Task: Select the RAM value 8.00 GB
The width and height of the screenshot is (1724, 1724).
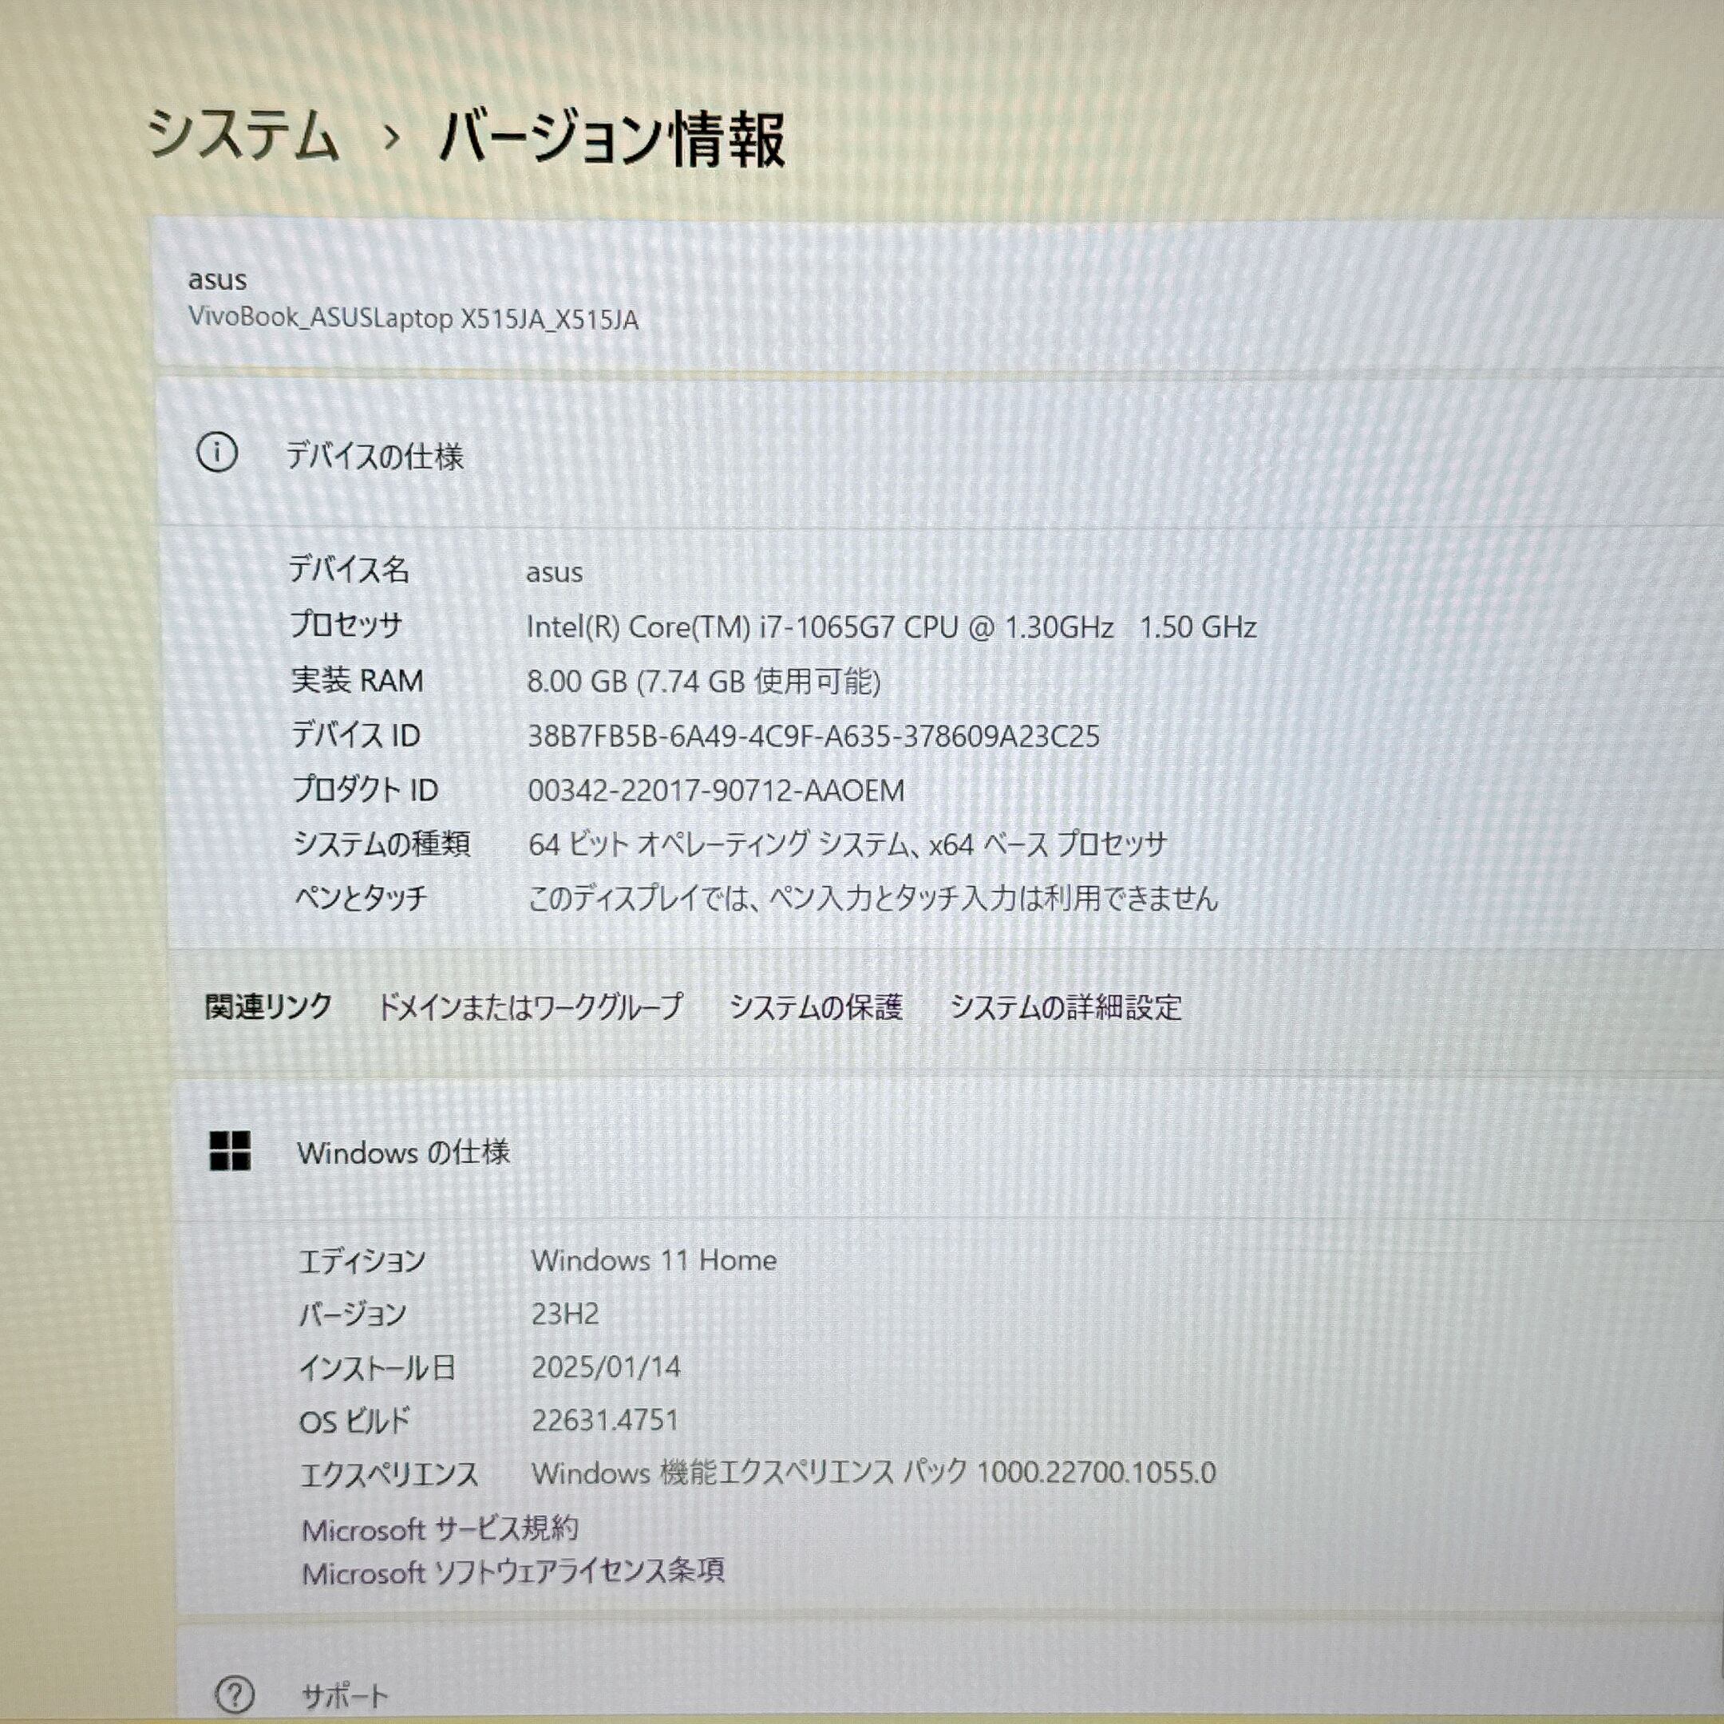Action: click(x=703, y=682)
